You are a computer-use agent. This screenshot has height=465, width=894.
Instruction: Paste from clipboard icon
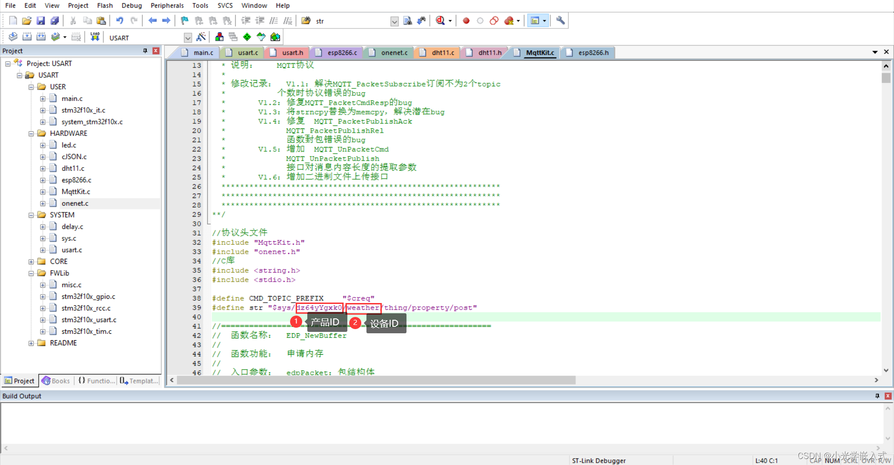101,20
